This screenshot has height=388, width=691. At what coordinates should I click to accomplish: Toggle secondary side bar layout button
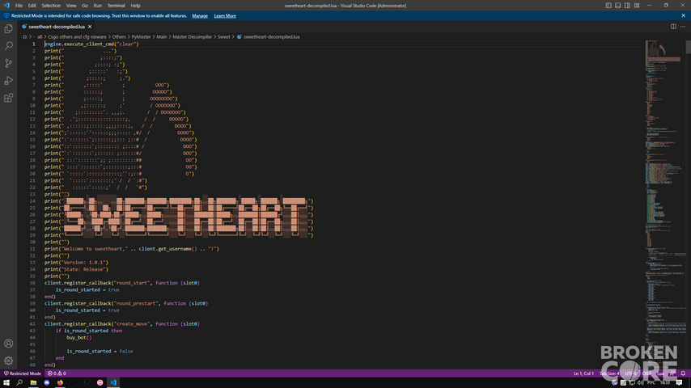click(x=627, y=6)
